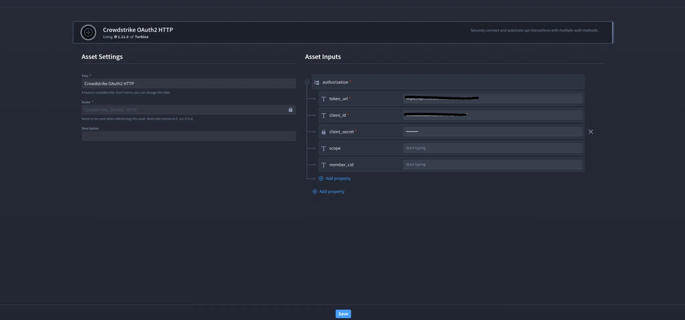Click the scope value input

point(493,148)
